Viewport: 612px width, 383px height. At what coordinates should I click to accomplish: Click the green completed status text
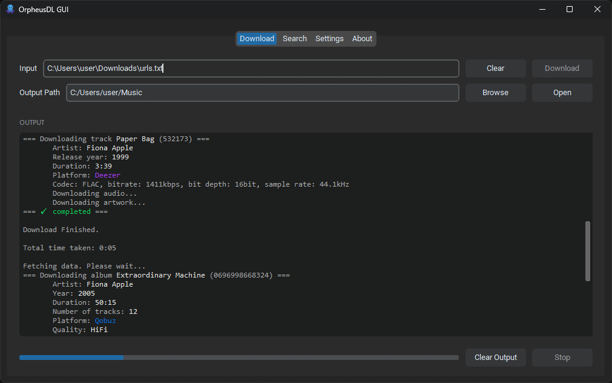71,211
